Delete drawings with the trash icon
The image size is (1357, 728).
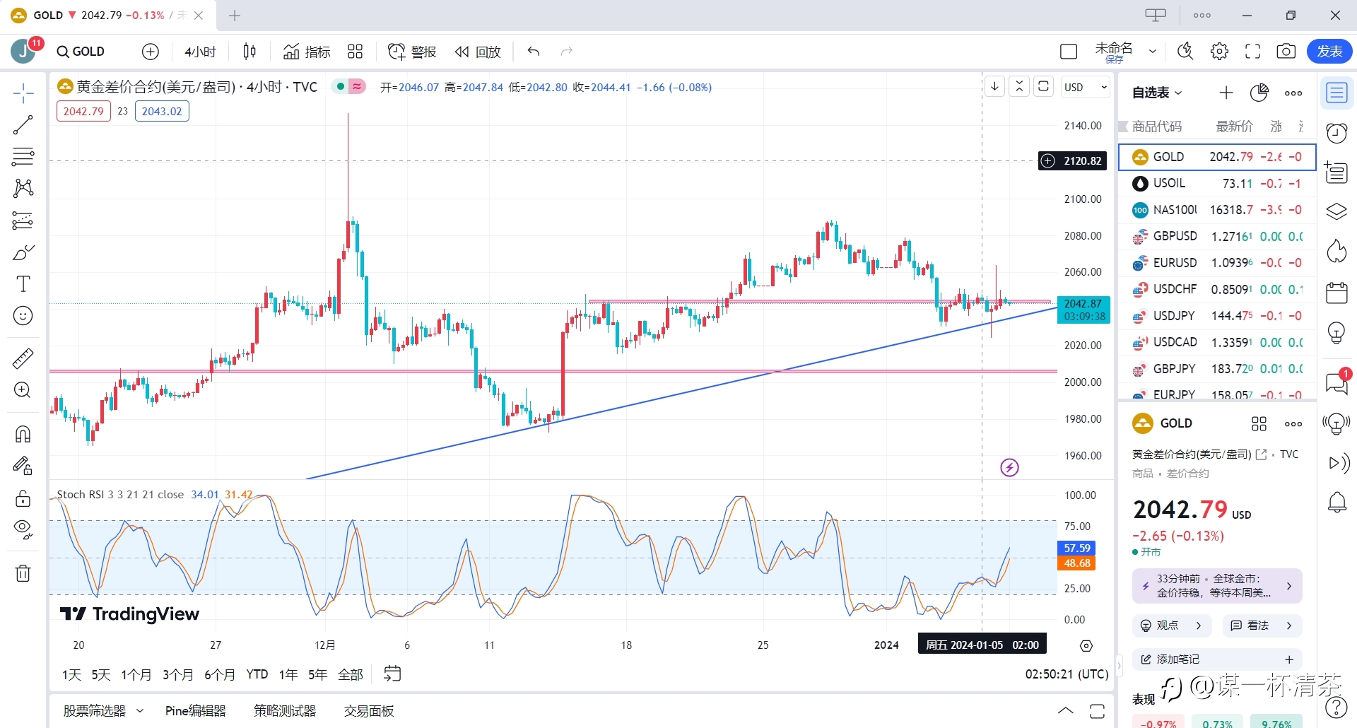click(23, 573)
